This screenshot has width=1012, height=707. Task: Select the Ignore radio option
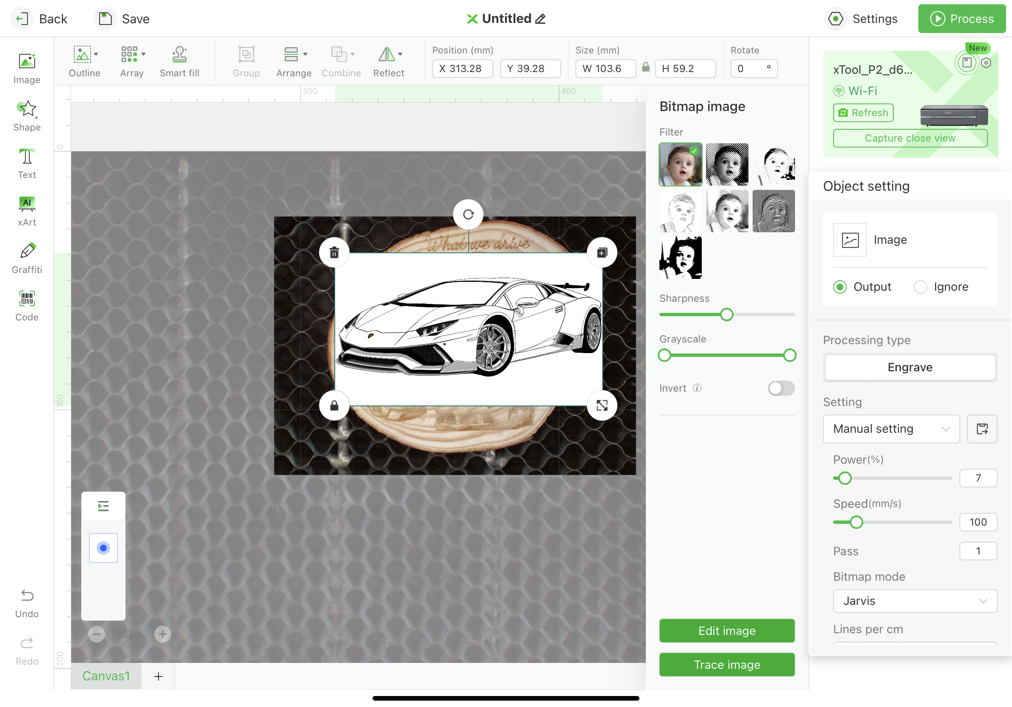920,287
